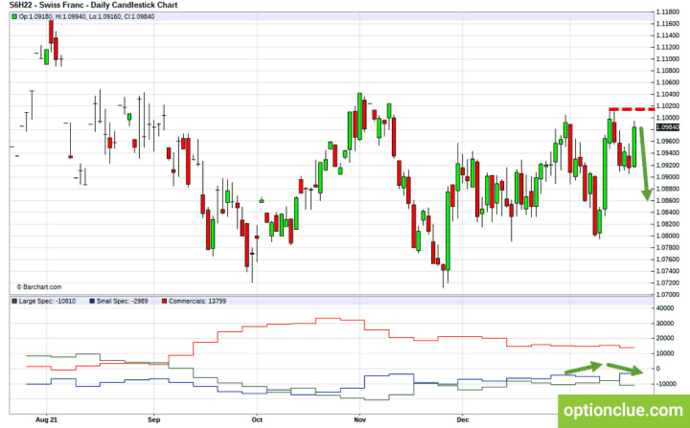Click the 1.10000 price axis label
This screenshot has height=428, width=690.
[x=668, y=118]
